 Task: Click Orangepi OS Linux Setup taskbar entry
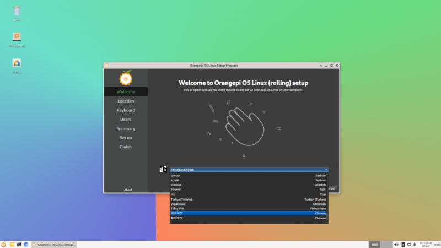[54, 245]
